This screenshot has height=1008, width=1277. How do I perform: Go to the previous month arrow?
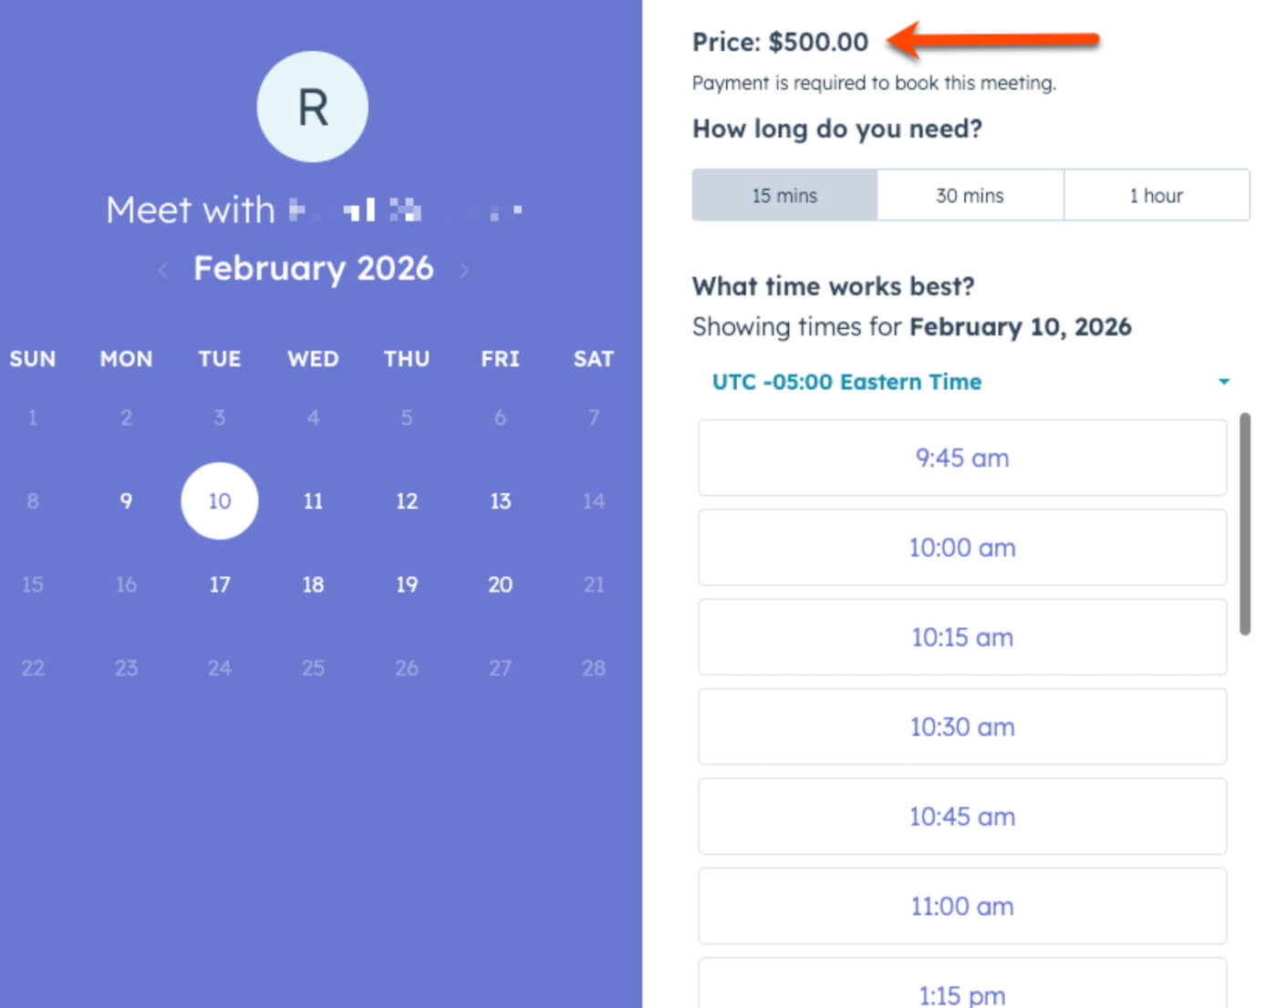pyautogui.click(x=163, y=270)
